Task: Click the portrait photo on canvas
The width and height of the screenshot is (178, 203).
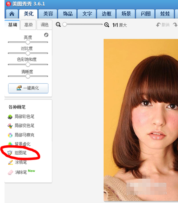Action: (x=141, y=120)
